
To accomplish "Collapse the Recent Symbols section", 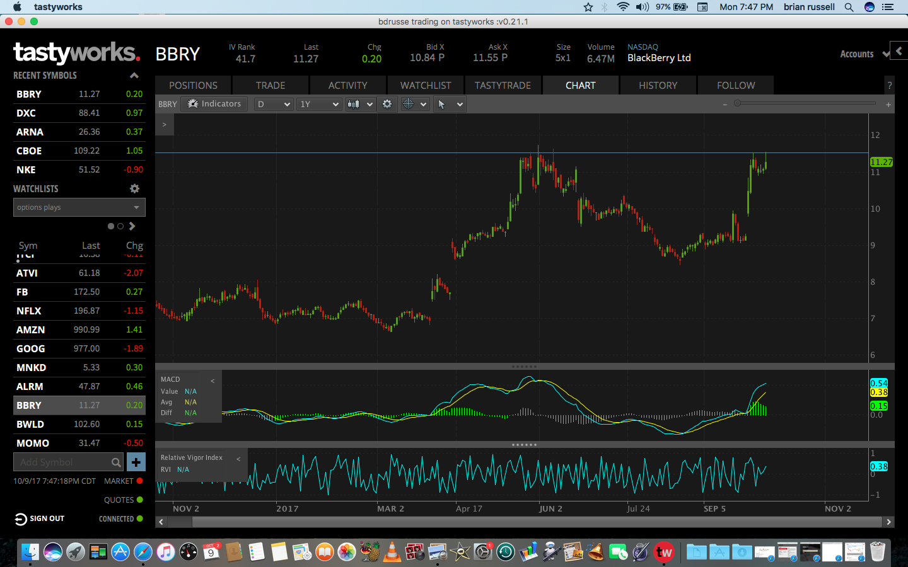I will tap(134, 76).
